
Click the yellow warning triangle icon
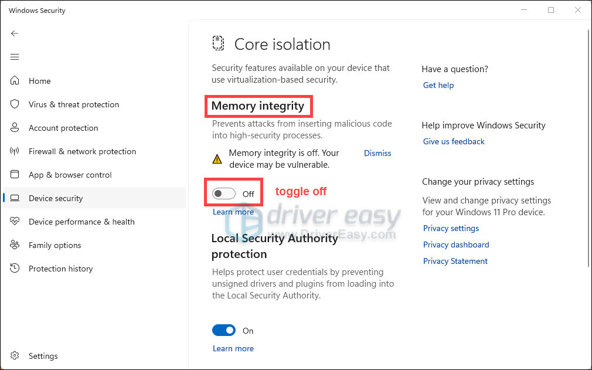pos(217,159)
